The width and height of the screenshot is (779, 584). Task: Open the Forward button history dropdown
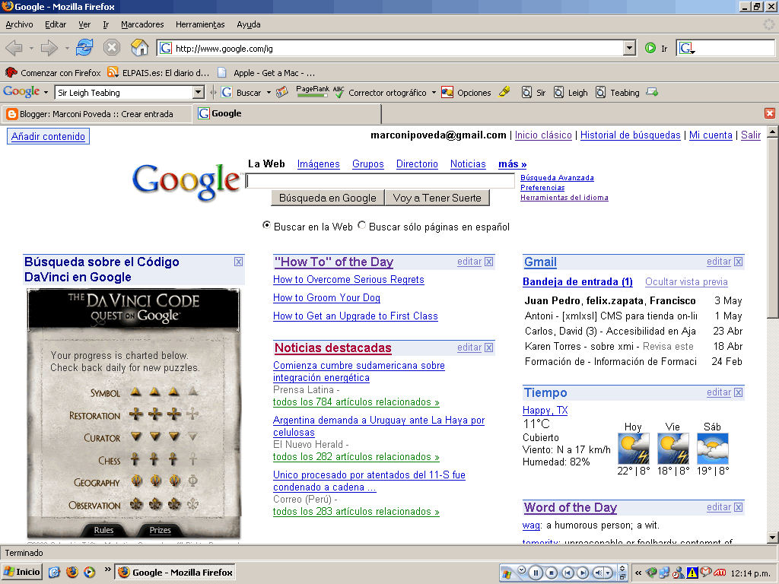coord(67,49)
